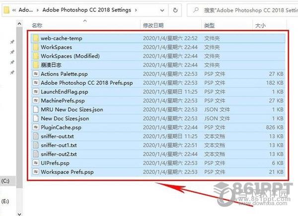Click the sniffer-out1.txt file icon

tap(36, 145)
